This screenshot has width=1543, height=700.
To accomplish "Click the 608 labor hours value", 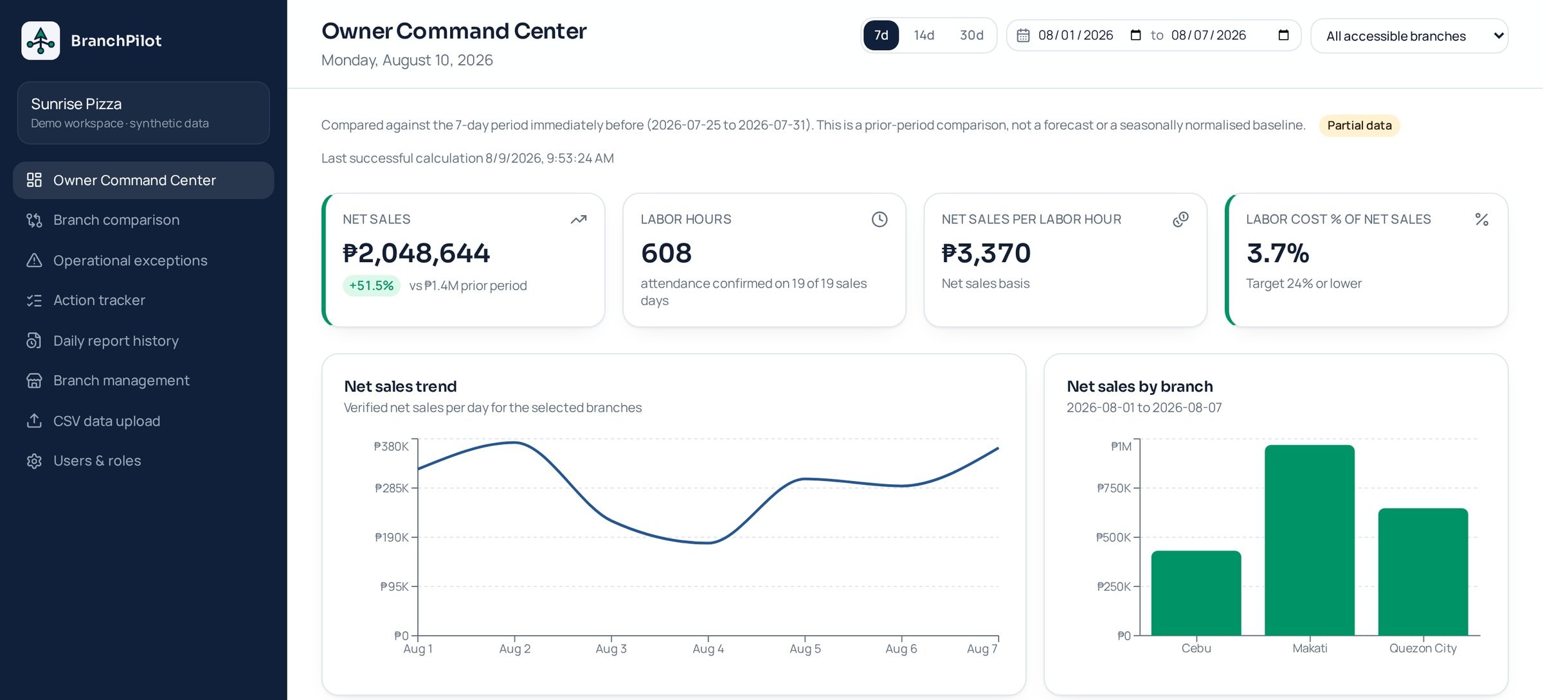I will pyautogui.click(x=666, y=253).
